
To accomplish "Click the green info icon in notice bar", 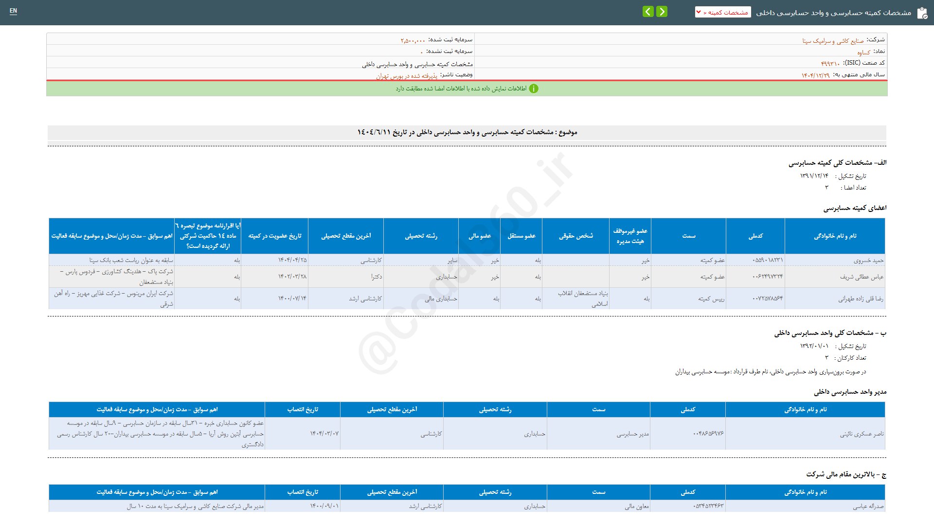I will click(534, 88).
